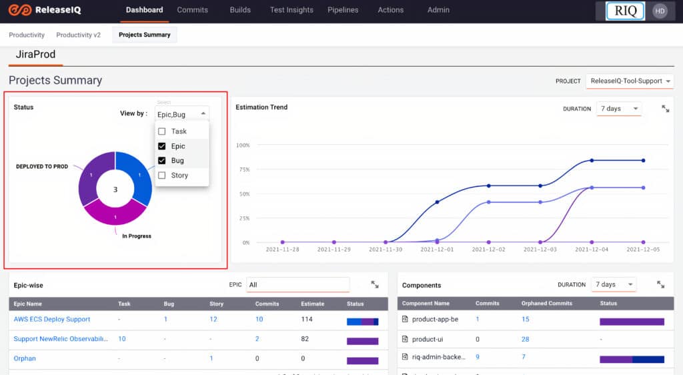Expand the Components panel fullscreen
This screenshot has width=683, height=375.
tap(660, 284)
